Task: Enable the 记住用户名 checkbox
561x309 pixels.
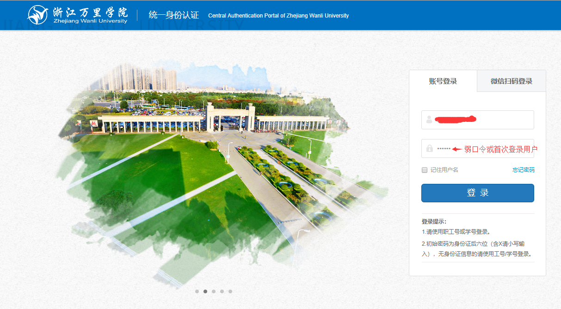Action: click(x=425, y=170)
